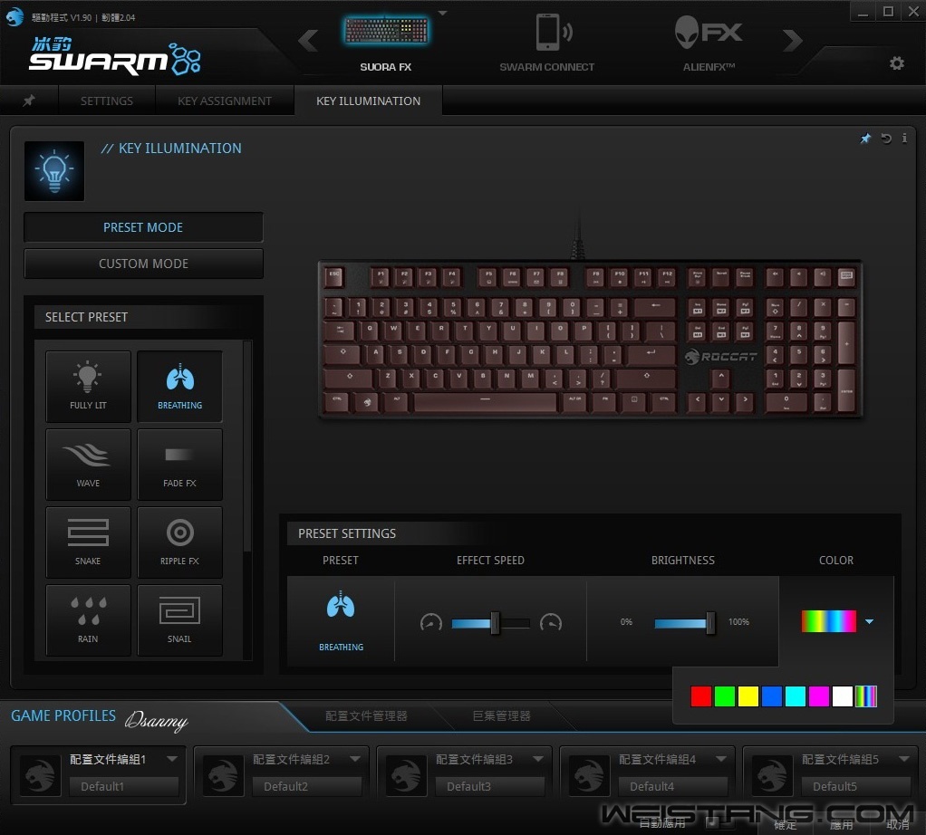Image resolution: width=926 pixels, height=835 pixels.
Task: Click the pin tab icon beside Settings
Action: (x=28, y=101)
